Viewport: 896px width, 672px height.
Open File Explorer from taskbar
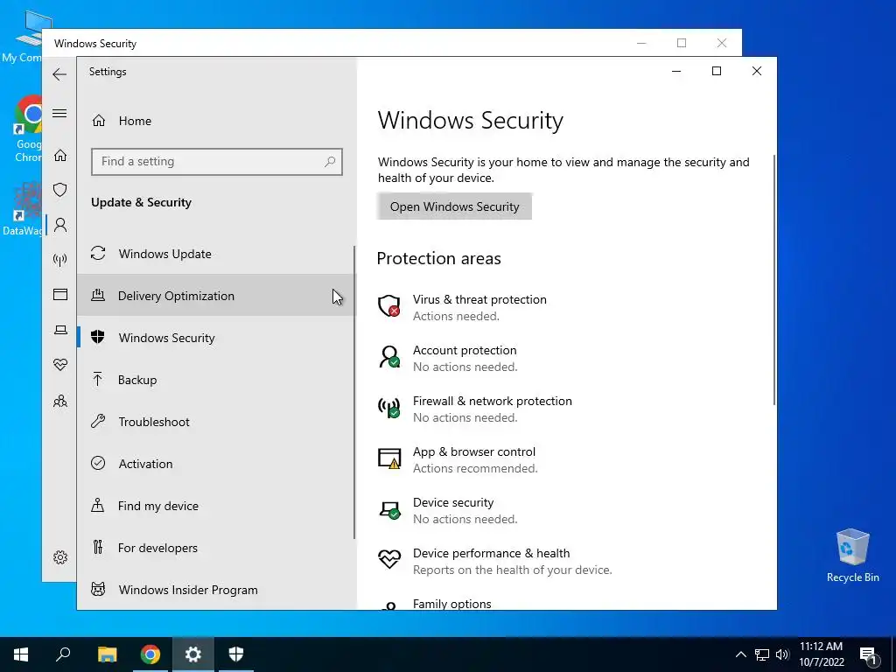click(x=107, y=654)
